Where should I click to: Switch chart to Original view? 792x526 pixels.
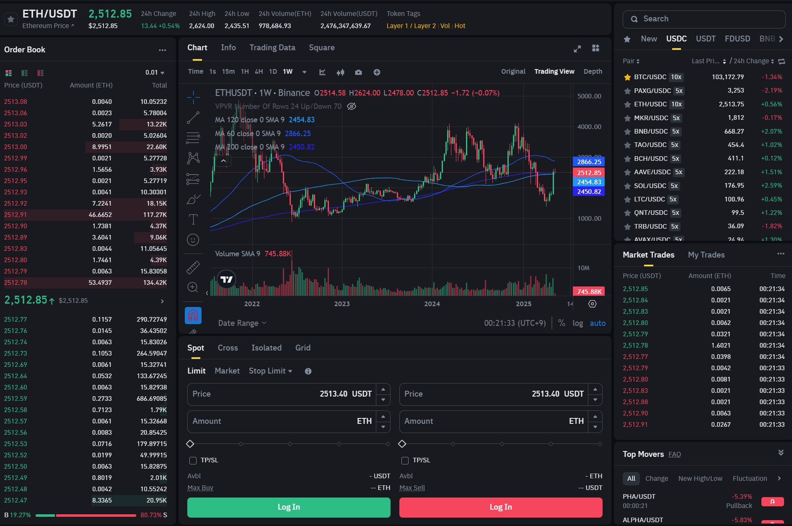pyautogui.click(x=513, y=72)
